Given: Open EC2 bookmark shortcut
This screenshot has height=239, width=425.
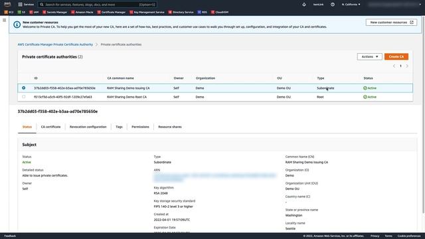Looking at the screenshot, I should tap(9, 12).
